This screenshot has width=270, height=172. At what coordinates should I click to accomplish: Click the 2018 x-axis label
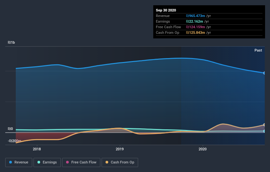[37, 149]
